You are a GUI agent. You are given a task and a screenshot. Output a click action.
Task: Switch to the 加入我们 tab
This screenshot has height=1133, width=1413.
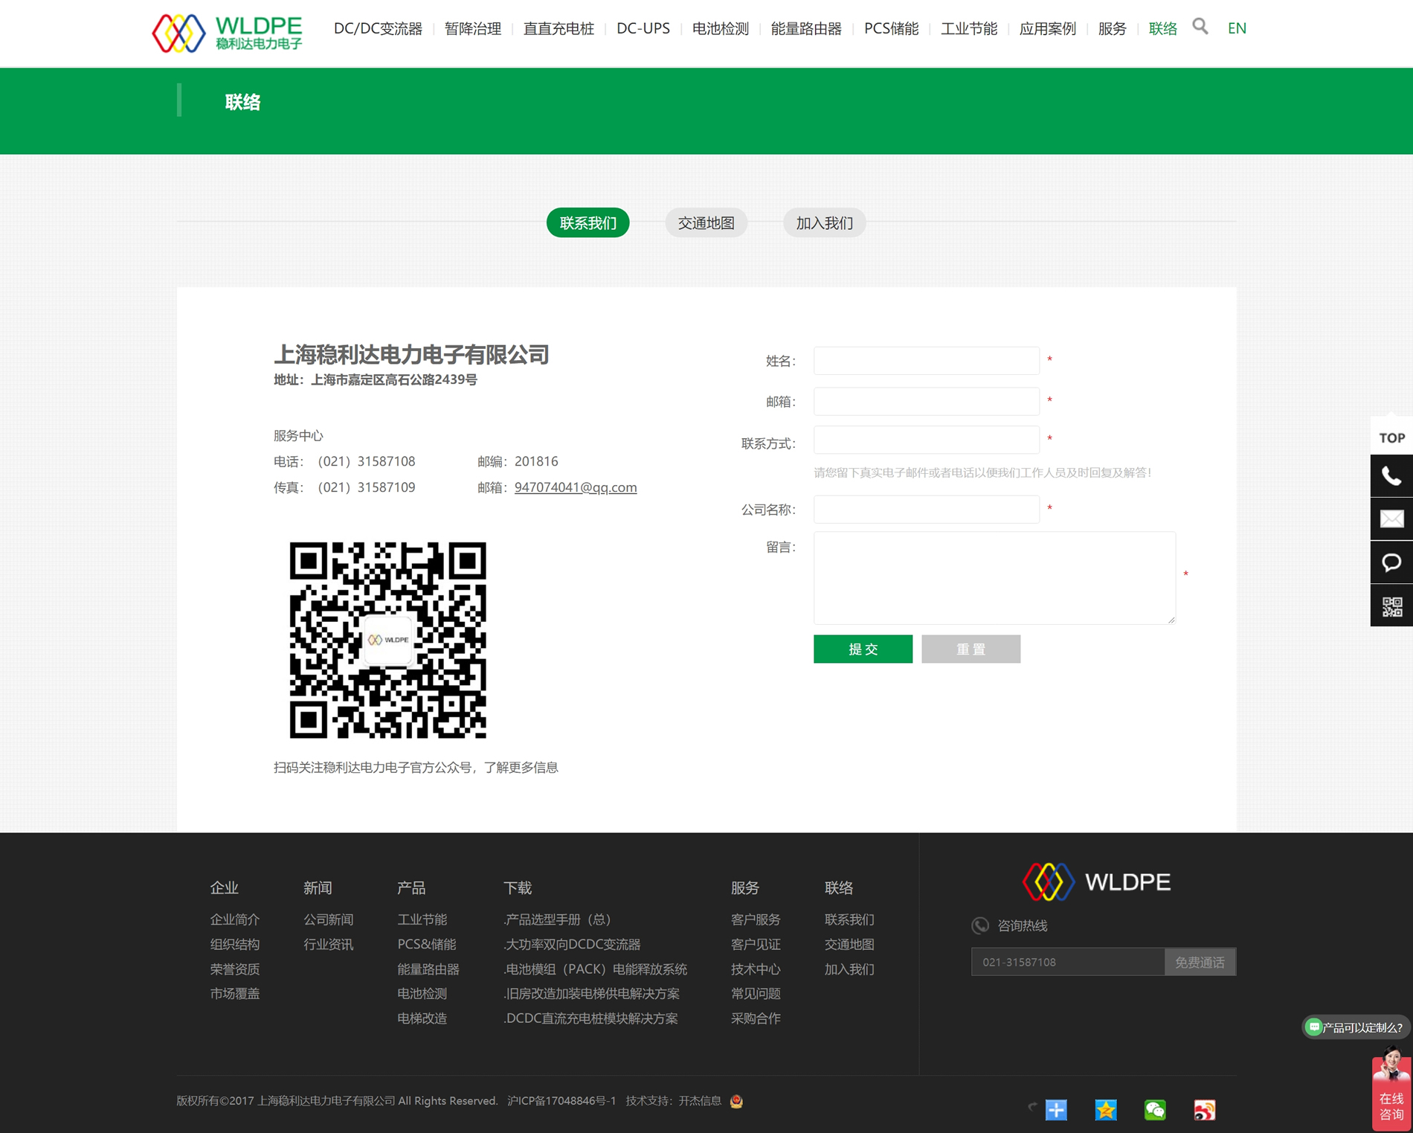[x=824, y=222]
